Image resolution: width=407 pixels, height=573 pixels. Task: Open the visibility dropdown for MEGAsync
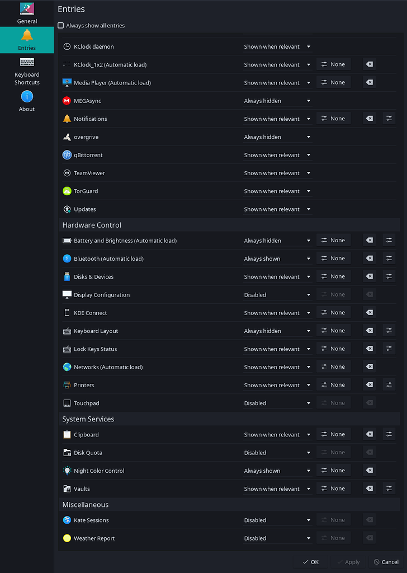pos(278,100)
